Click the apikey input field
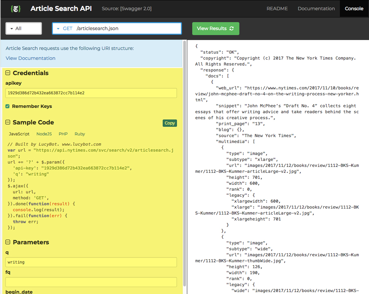369x294 pixels. [91, 93]
